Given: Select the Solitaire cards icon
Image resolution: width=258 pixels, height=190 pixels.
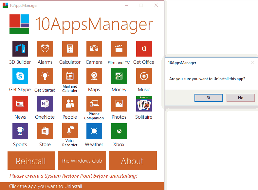Looking at the screenshot, I should pos(144,104).
